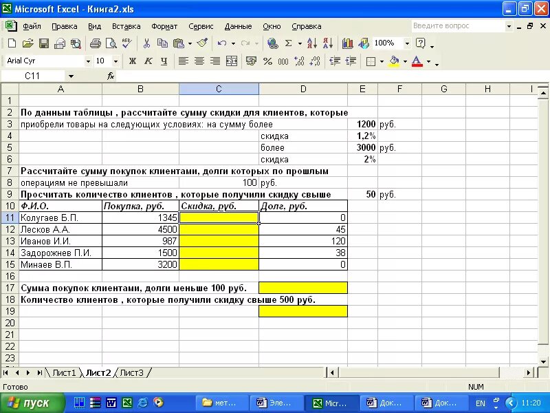Toggle italic formatting (К)
Screen dimensions: 550x413
(148, 61)
